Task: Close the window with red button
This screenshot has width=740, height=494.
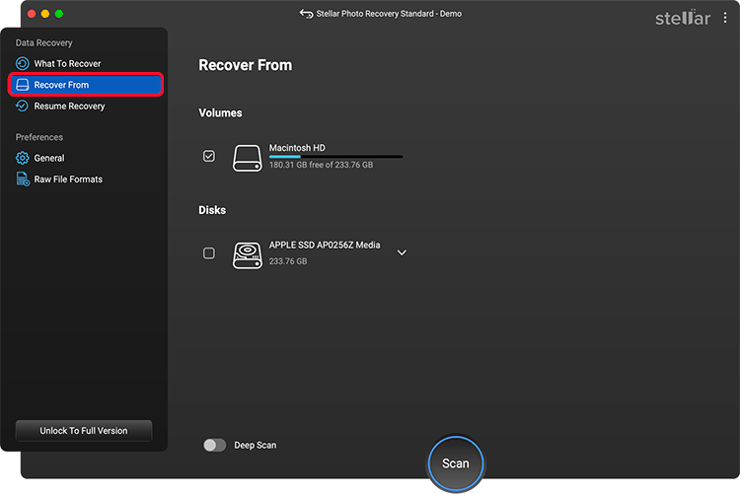Action: (32, 14)
